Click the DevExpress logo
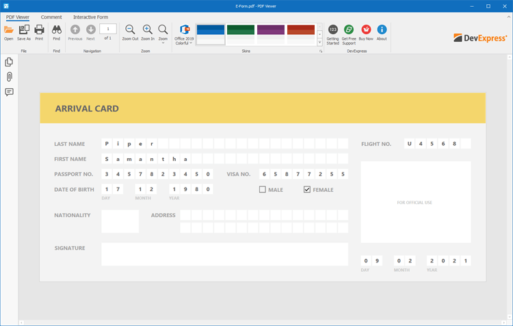The image size is (513, 326). click(480, 38)
